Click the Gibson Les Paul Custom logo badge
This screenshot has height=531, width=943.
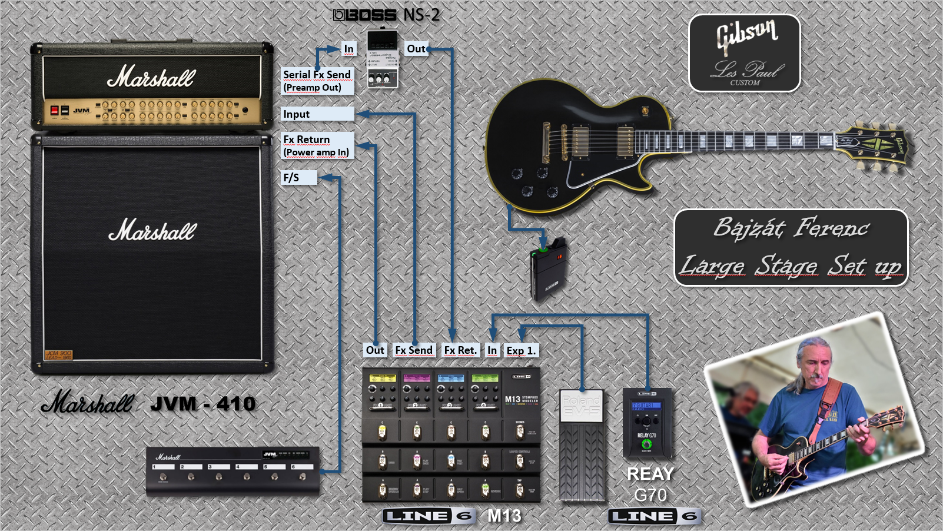(745, 53)
